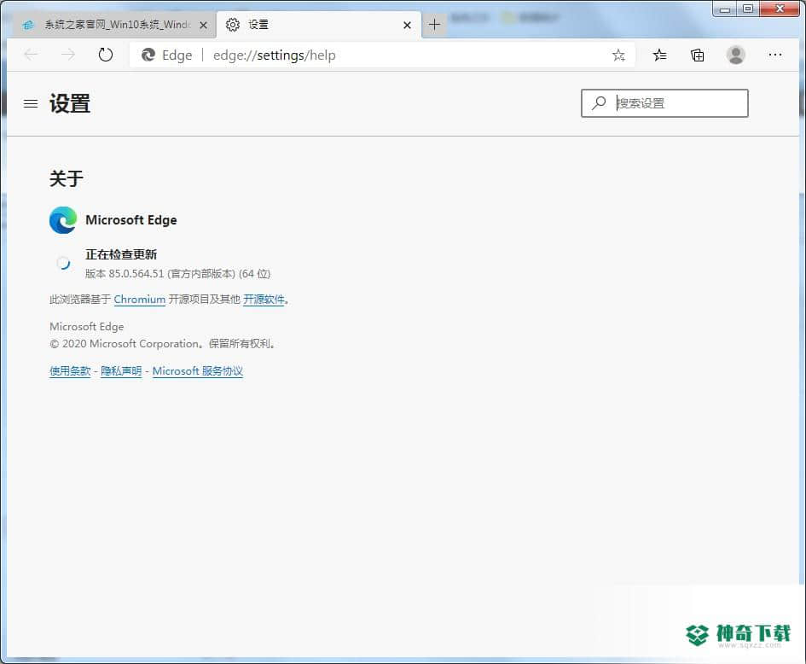Click the update-check loading spinner
This screenshot has width=806, height=664.
point(63,264)
